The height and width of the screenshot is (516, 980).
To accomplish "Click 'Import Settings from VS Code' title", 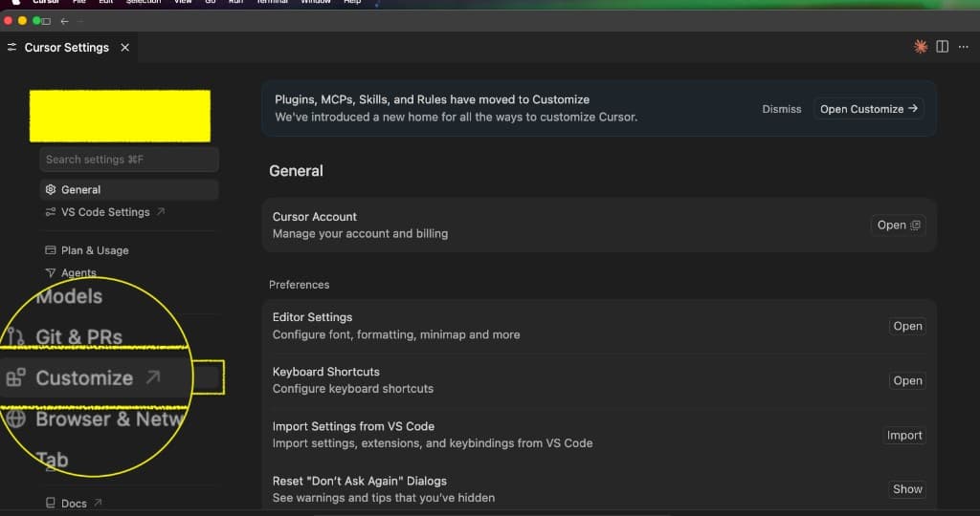I will [x=353, y=426].
